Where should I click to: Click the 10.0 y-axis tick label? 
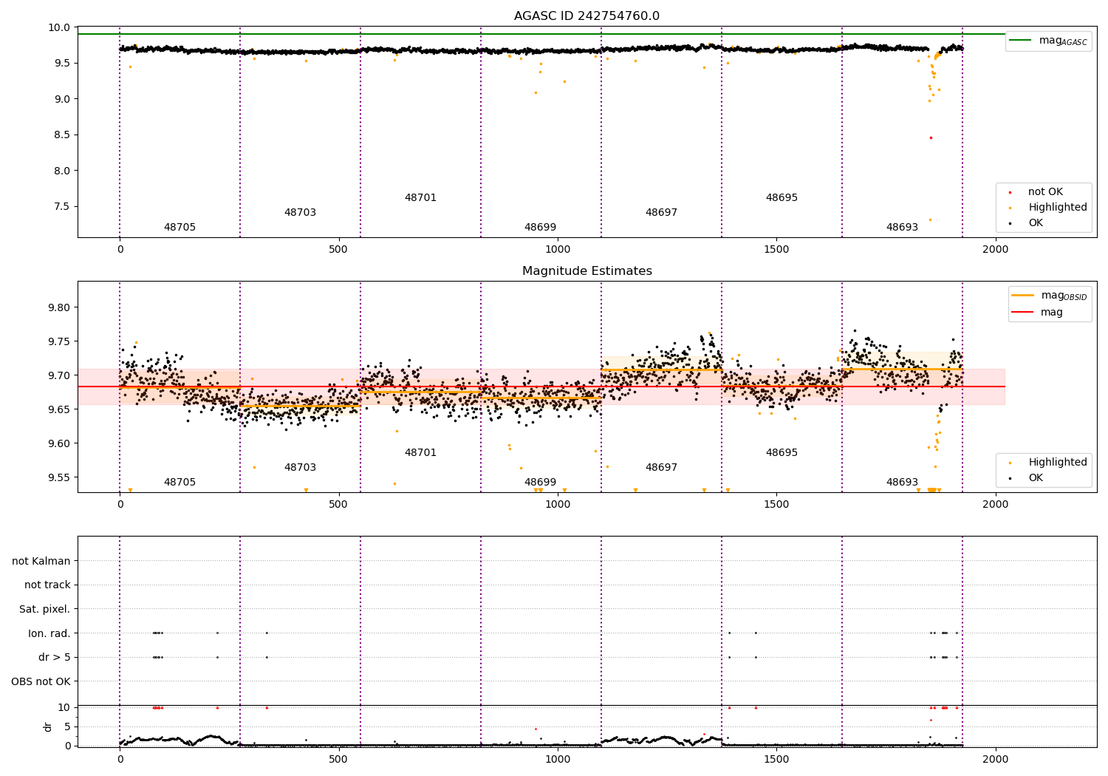click(x=60, y=28)
